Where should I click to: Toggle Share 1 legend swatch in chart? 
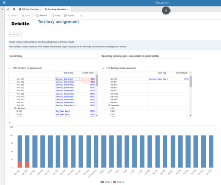click(x=103, y=182)
